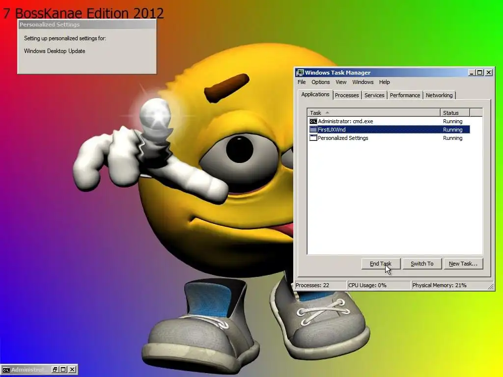Select the Administrator: cmd.exe task row

pyautogui.click(x=390, y=121)
